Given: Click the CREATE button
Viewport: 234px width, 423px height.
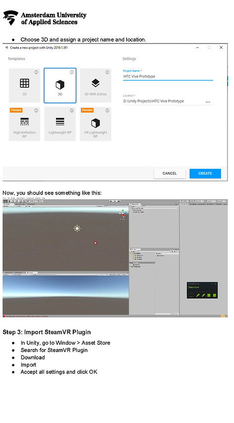Looking at the screenshot, I should pos(205,174).
